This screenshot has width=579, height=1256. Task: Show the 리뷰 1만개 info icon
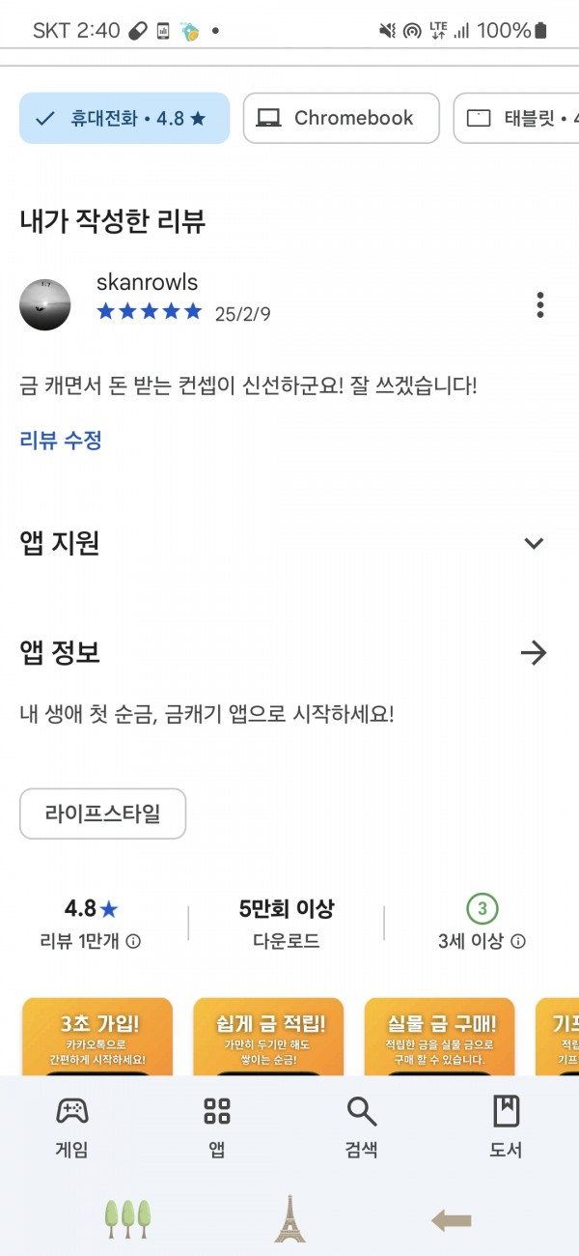[134, 941]
